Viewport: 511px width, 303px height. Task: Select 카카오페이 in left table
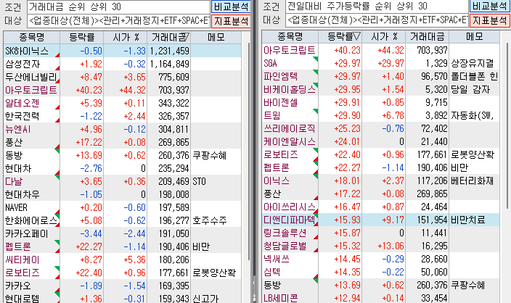[x=27, y=233]
